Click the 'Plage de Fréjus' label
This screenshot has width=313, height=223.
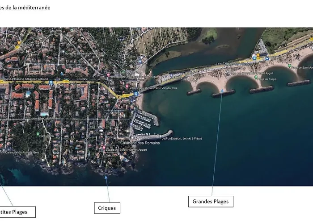pos(267,79)
